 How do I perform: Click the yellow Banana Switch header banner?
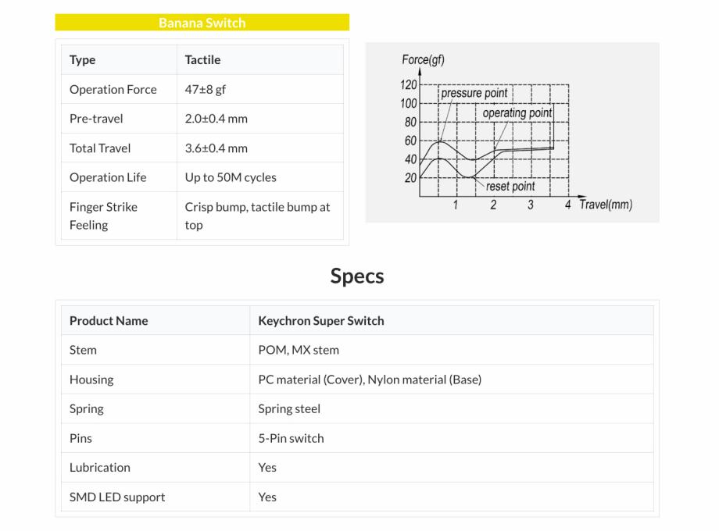(202, 23)
